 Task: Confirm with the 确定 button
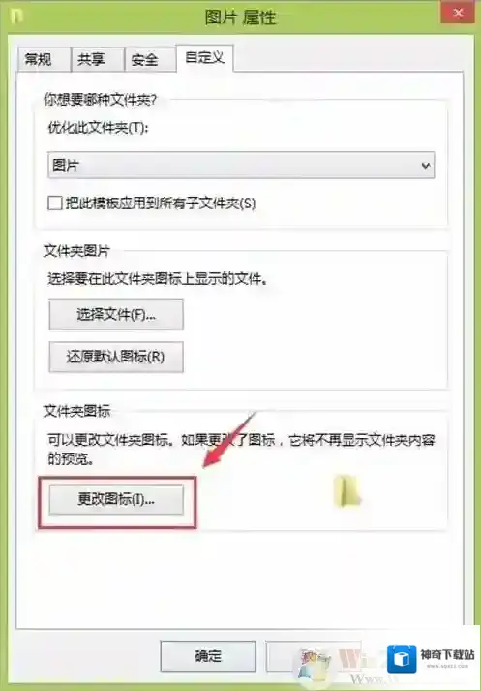[x=208, y=656]
